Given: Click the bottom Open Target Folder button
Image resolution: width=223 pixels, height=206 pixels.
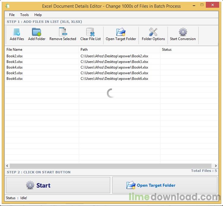Looking at the screenshot, I should click(x=165, y=185).
